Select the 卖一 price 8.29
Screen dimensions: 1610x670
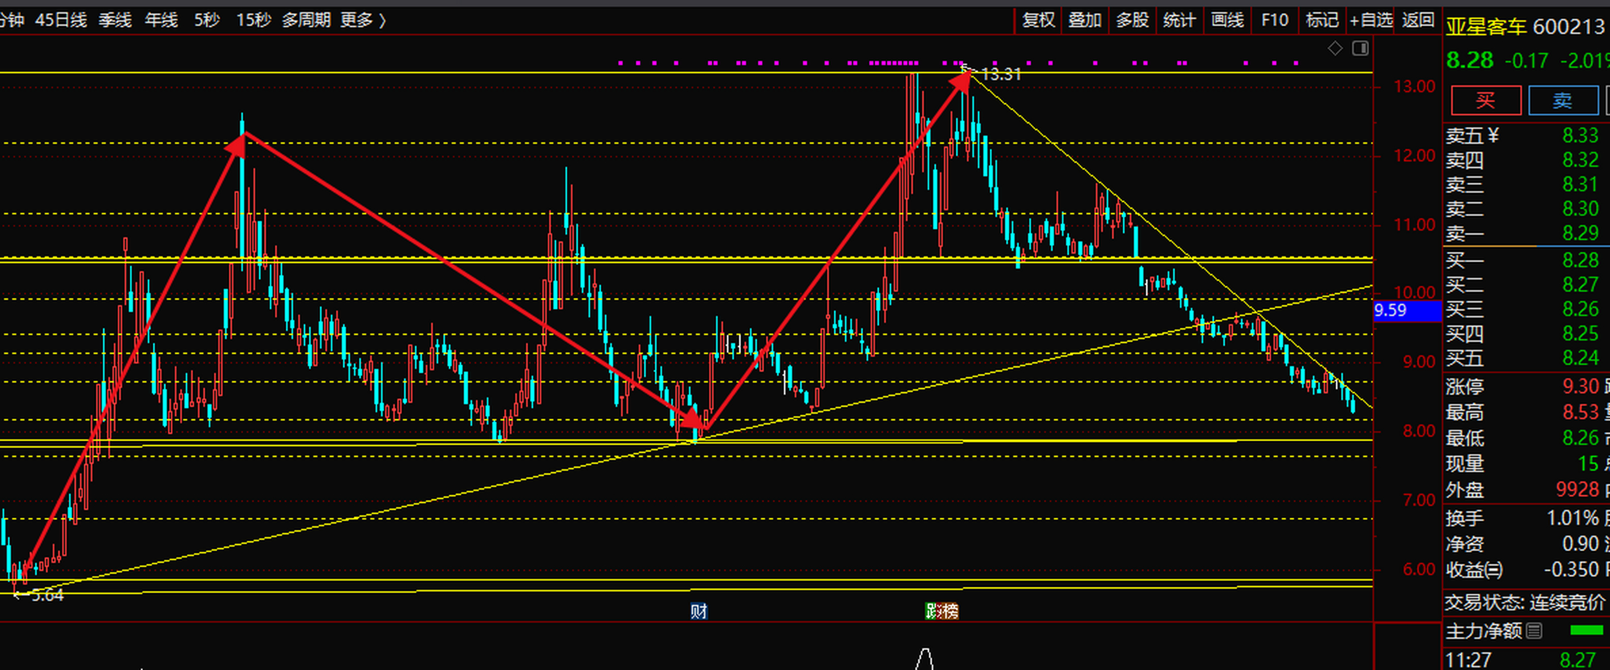click(x=1580, y=233)
